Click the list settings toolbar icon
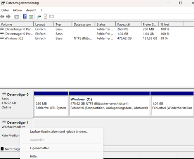The image size is (194, 159). tap(52, 16)
